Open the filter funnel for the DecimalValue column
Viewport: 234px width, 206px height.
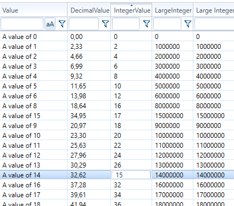click(x=105, y=24)
